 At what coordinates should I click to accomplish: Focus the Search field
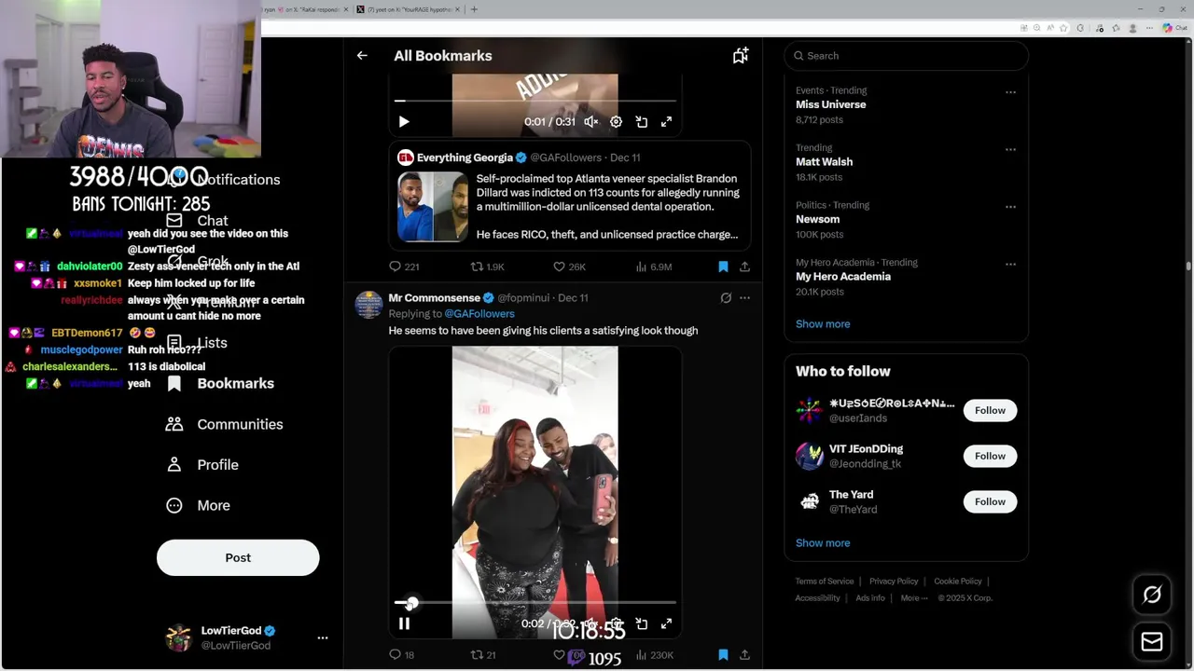click(906, 56)
